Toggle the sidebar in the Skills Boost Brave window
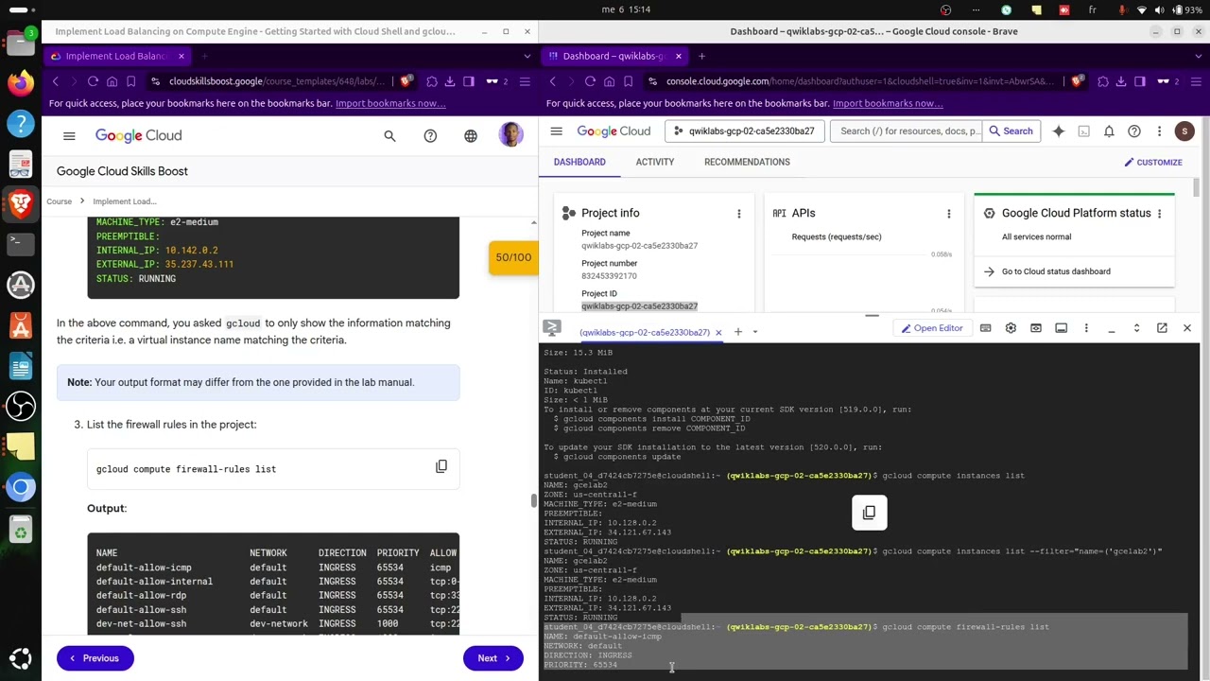This screenshot has height=681, width=1210. [x=468, y=81]
